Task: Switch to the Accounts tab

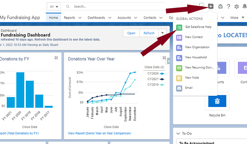Action: (124, 18)
